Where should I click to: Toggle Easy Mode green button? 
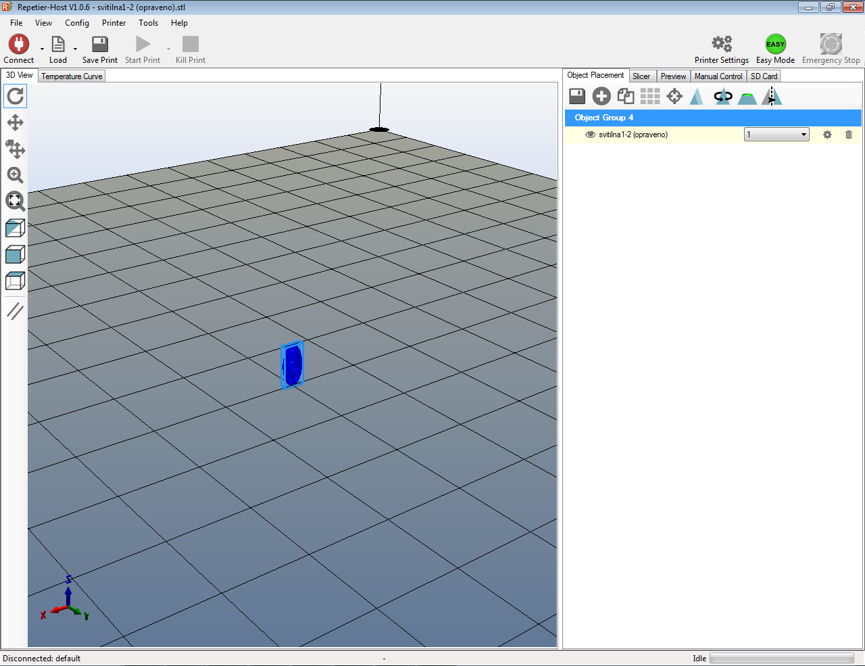click(x=775, y=45)
